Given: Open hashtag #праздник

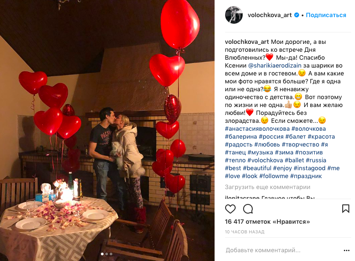Looking at the screenshot, I should pos(306,176).
